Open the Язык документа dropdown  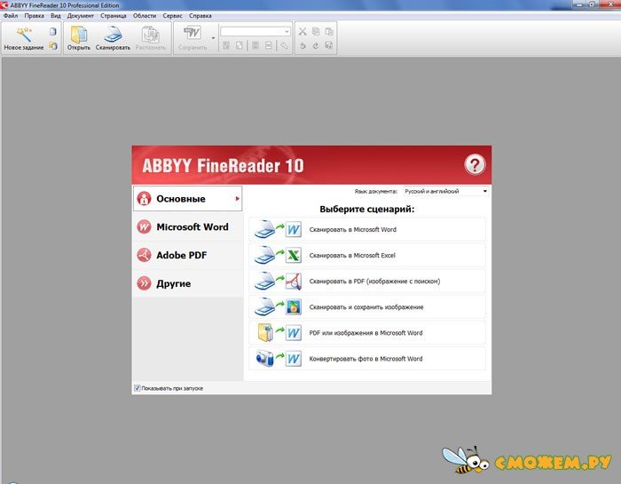click(445, 191)
